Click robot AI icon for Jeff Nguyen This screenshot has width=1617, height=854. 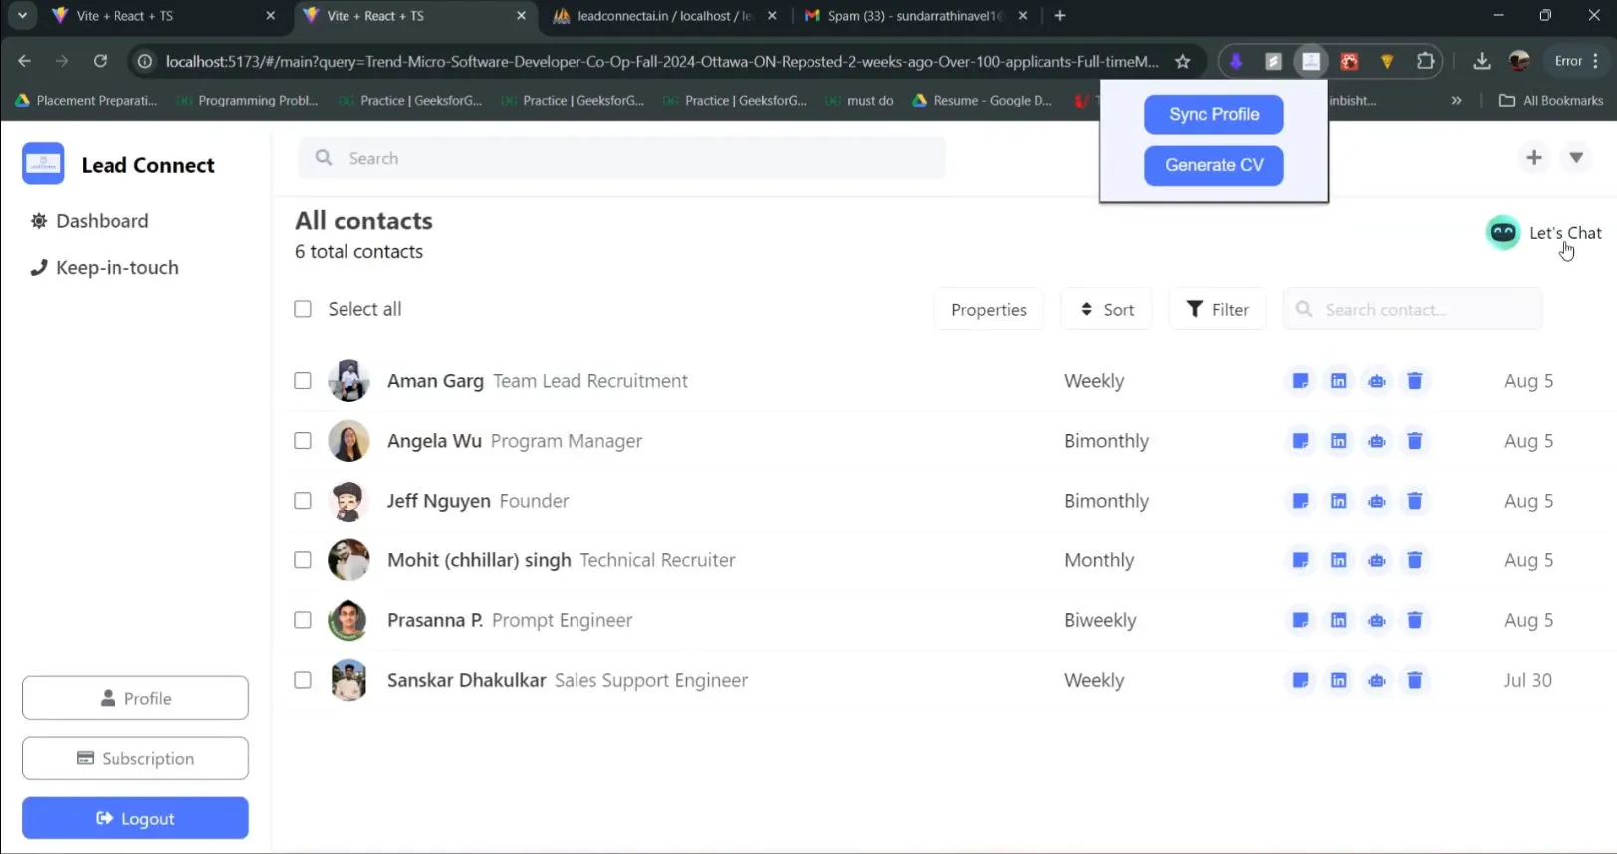1376,501
